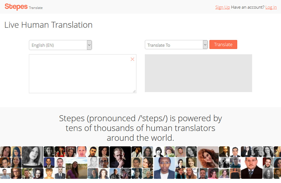Click the Stepes logo

click(16, 7)
